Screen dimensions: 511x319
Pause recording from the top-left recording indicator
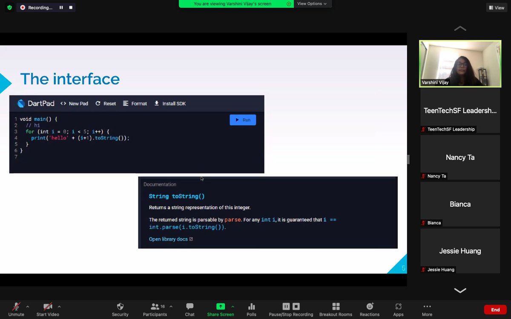(61, 8)
